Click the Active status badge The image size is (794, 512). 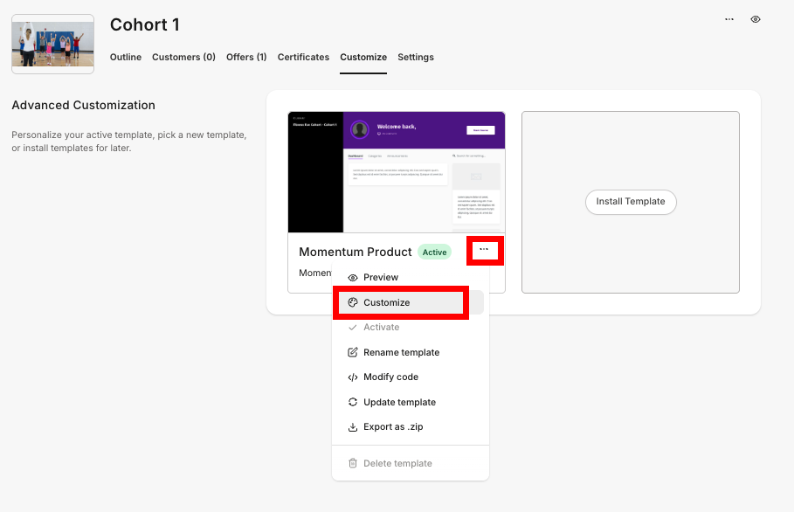point(434,253)
